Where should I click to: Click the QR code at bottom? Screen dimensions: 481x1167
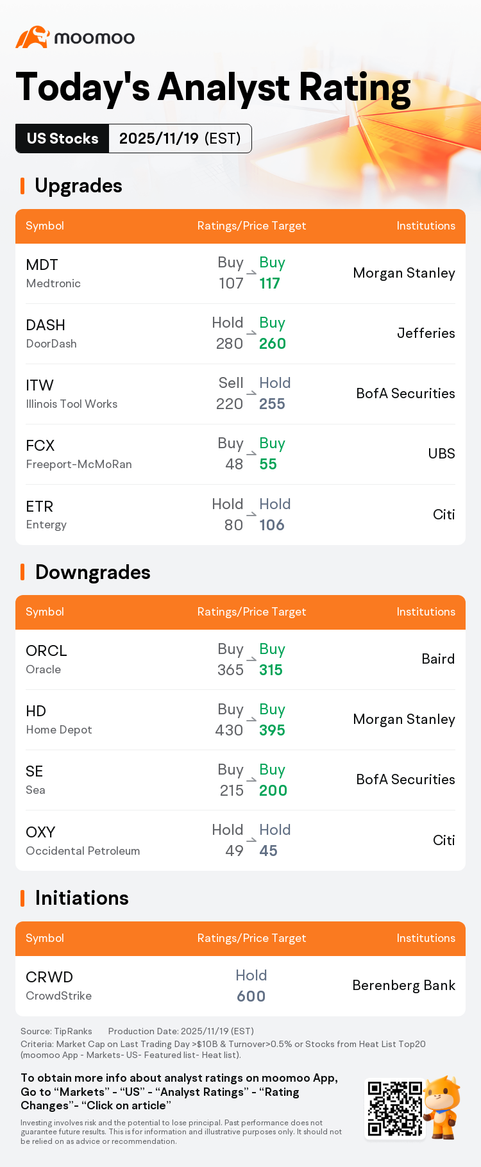tap(394, 1109)
